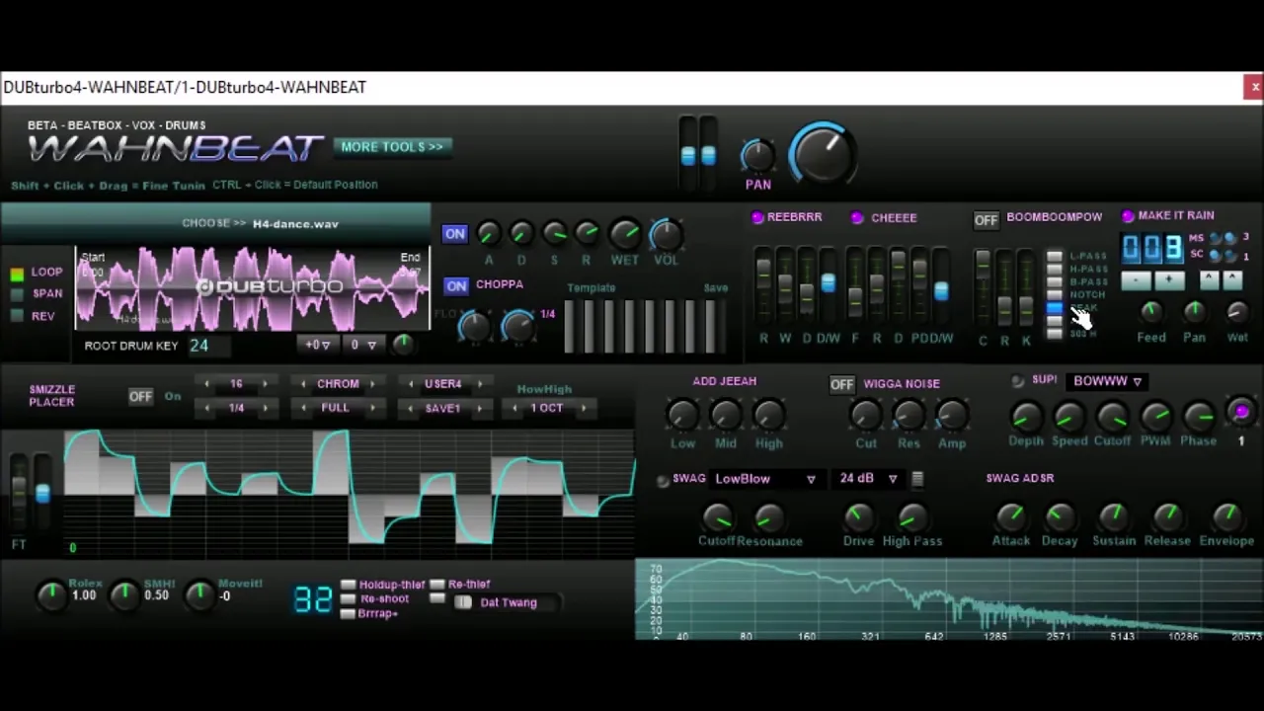Viewport: 1264px width, 711px height.
Task: Enable the REEBRRR effect LED
Action: [757, 217]
